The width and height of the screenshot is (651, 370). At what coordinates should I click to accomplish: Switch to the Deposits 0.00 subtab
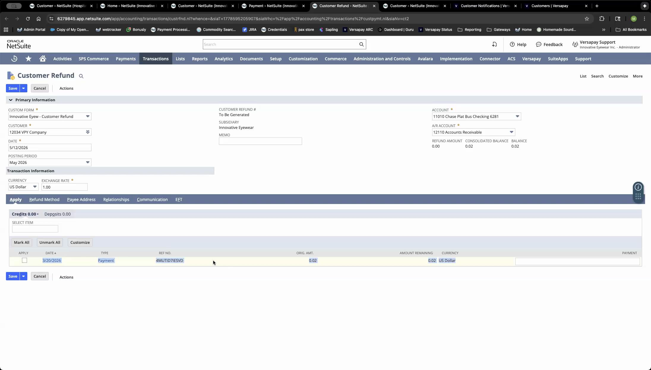(58, 214)
